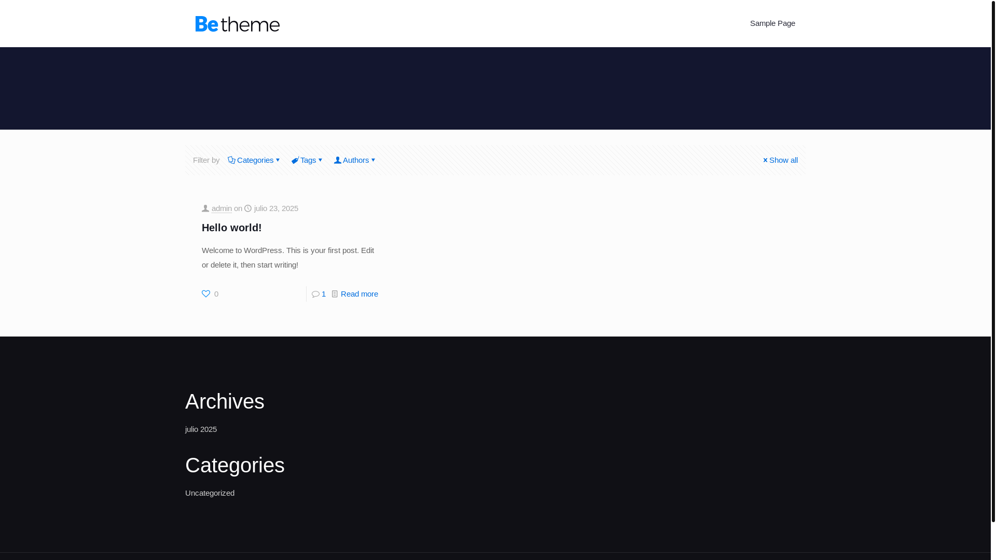This screenshot has height=560, width=996.
Task: Click the Archives footer heading
Action: click(x=225, y=401)
